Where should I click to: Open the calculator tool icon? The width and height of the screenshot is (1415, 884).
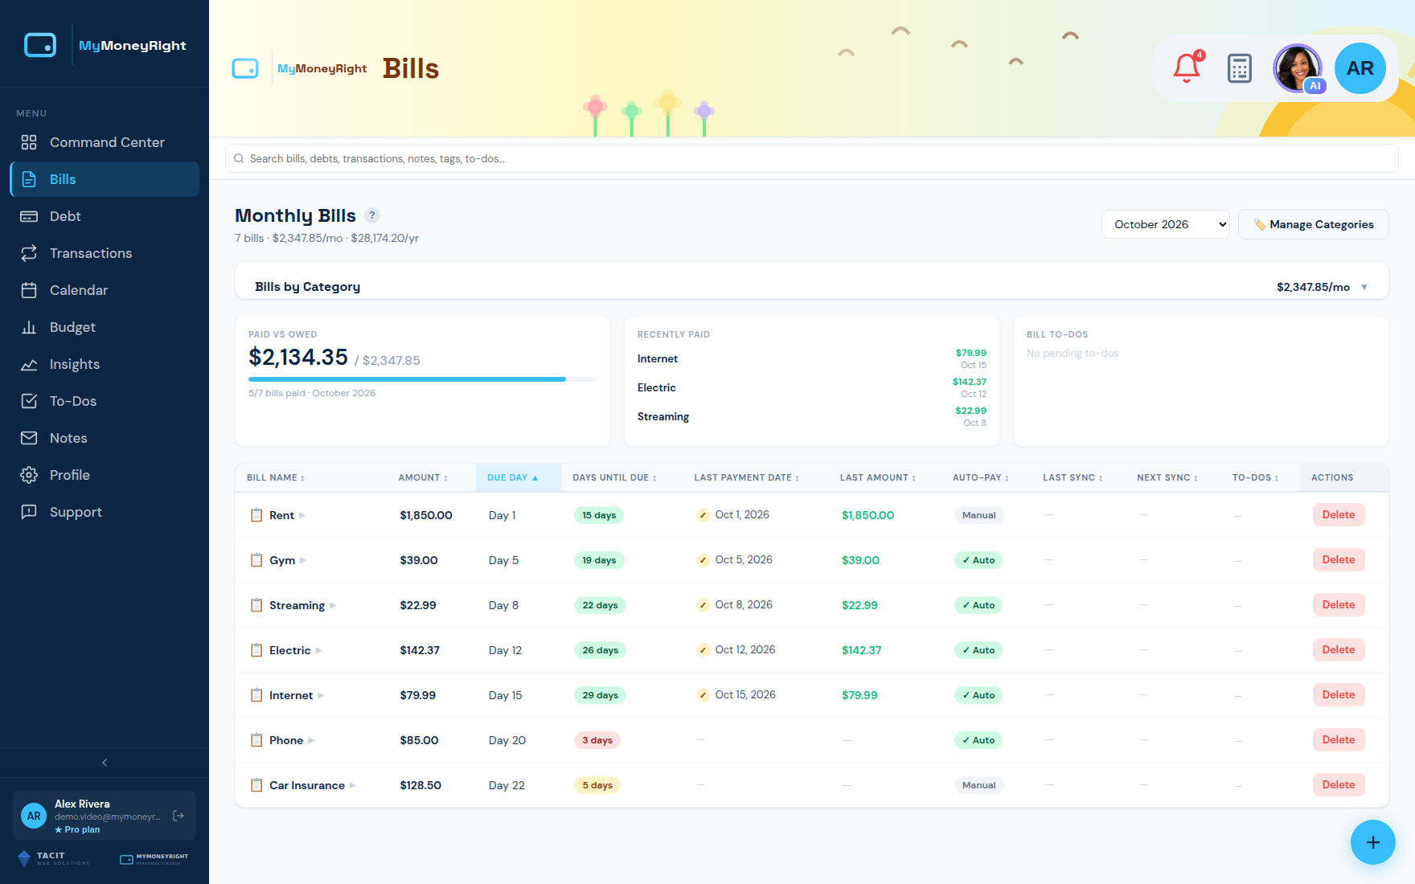[1240, 68]
